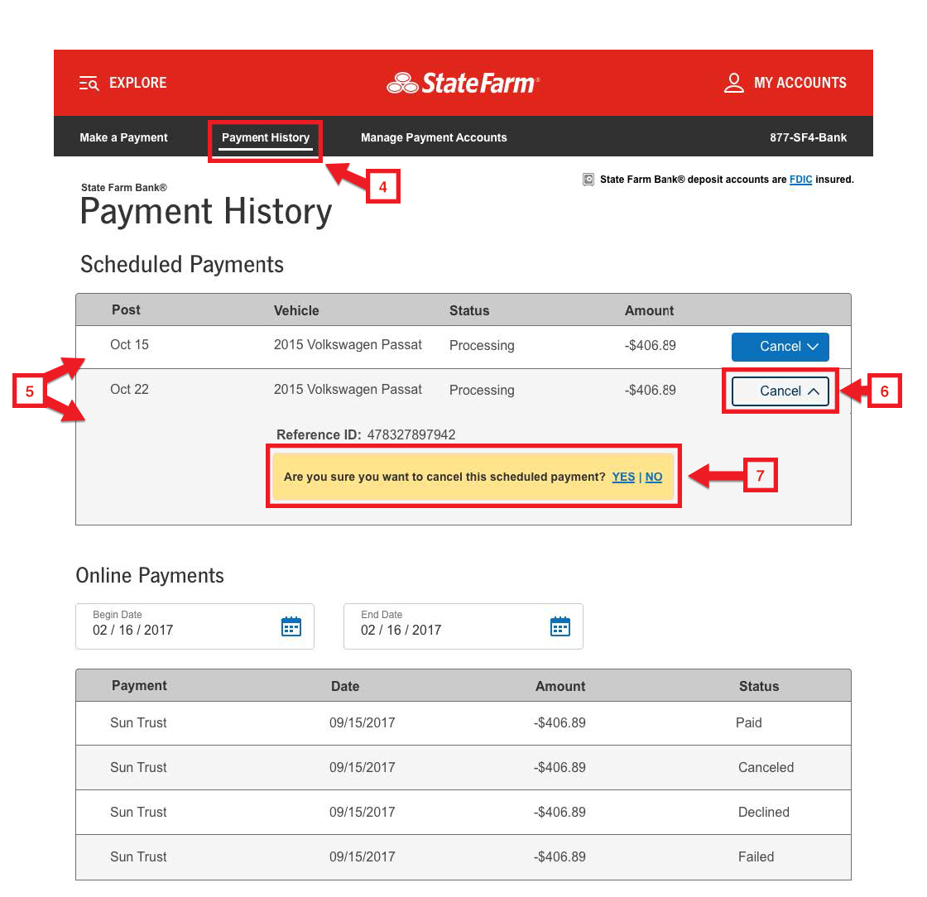The image size is (927, 897).
Task: Select the Oct 22 post date cell
Action: click(129, 390)
